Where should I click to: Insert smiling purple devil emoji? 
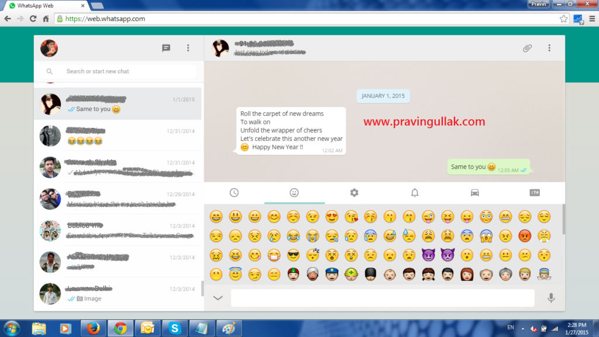pyautogui.click(x=428, y=255)
